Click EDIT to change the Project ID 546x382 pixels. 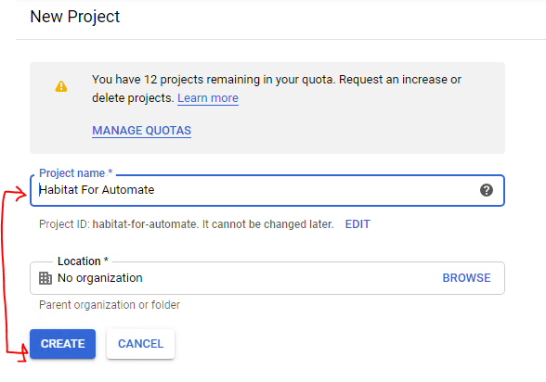(357, 224)
